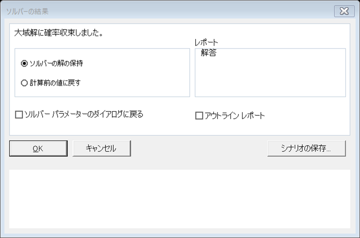
Task: Open シナリオの保存... dialog button
Action: (x=307, y=149)
